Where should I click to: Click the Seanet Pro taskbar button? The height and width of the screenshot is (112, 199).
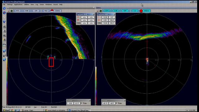(79, 110)
